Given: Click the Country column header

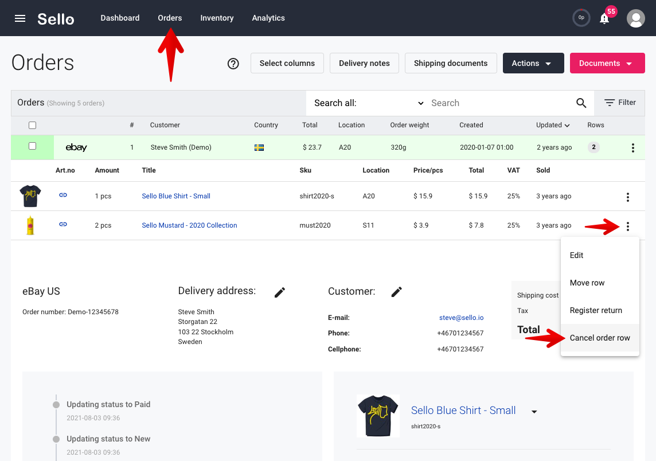Looking at the screenshot, I should point(265,125).
